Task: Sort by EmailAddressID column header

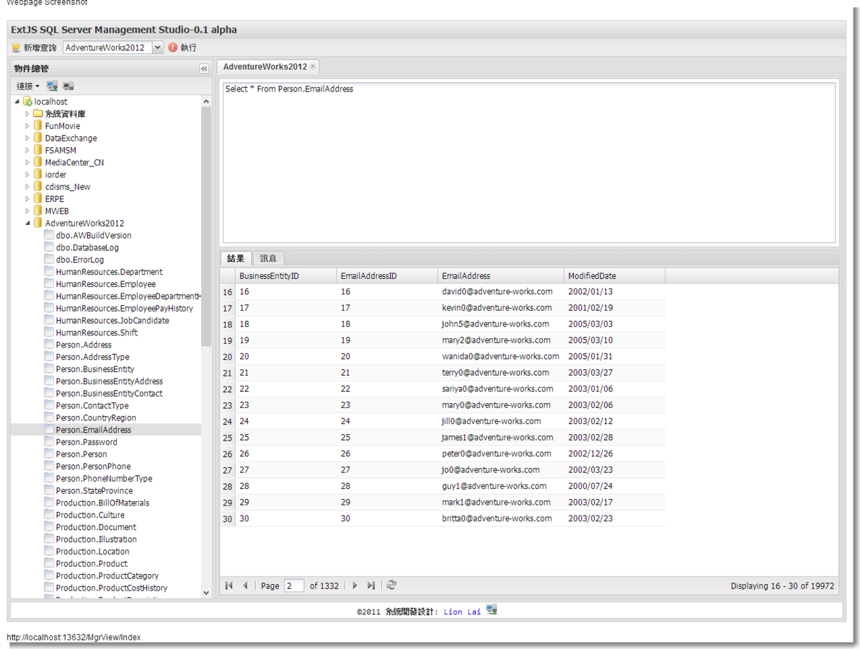Action: click(x=387, y=276)
